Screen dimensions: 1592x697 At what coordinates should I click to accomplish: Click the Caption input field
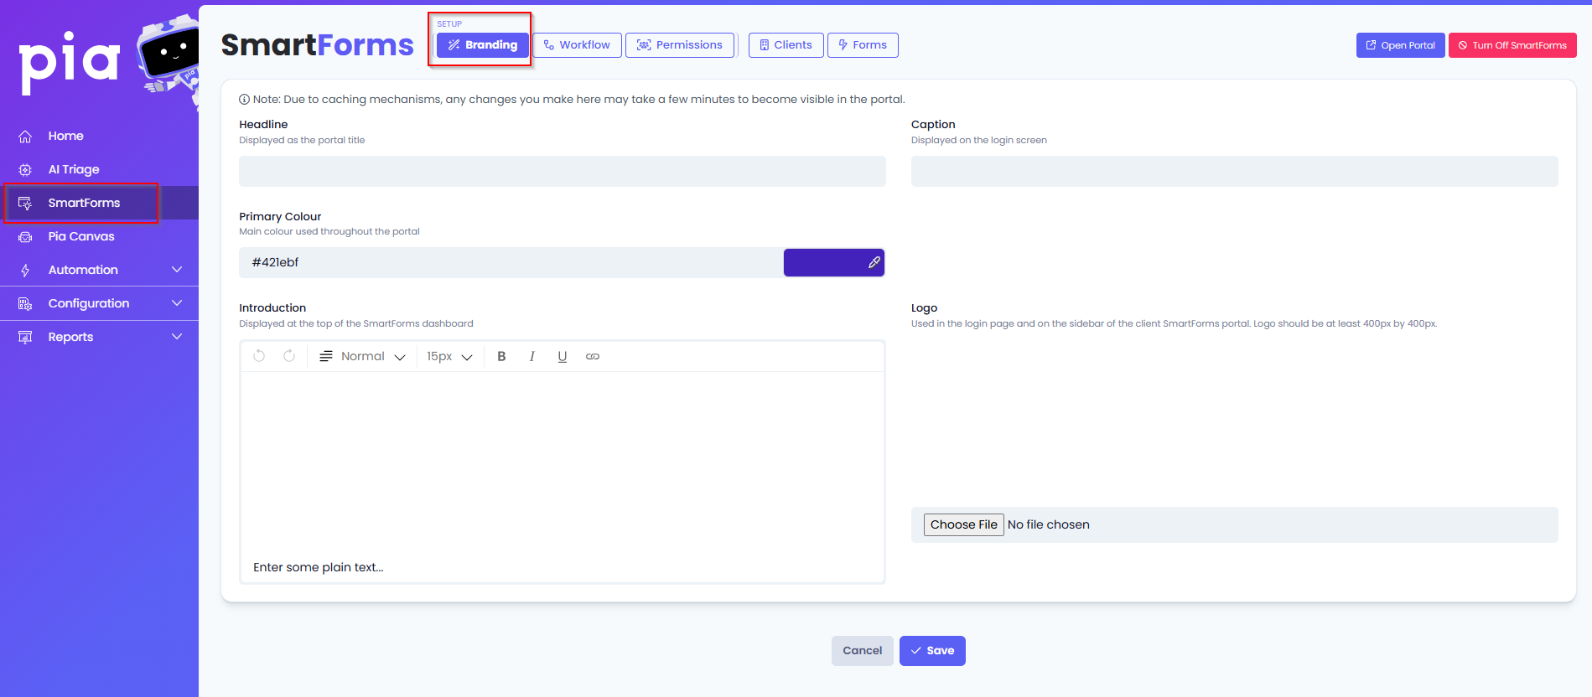click(x=1235, y=171)
